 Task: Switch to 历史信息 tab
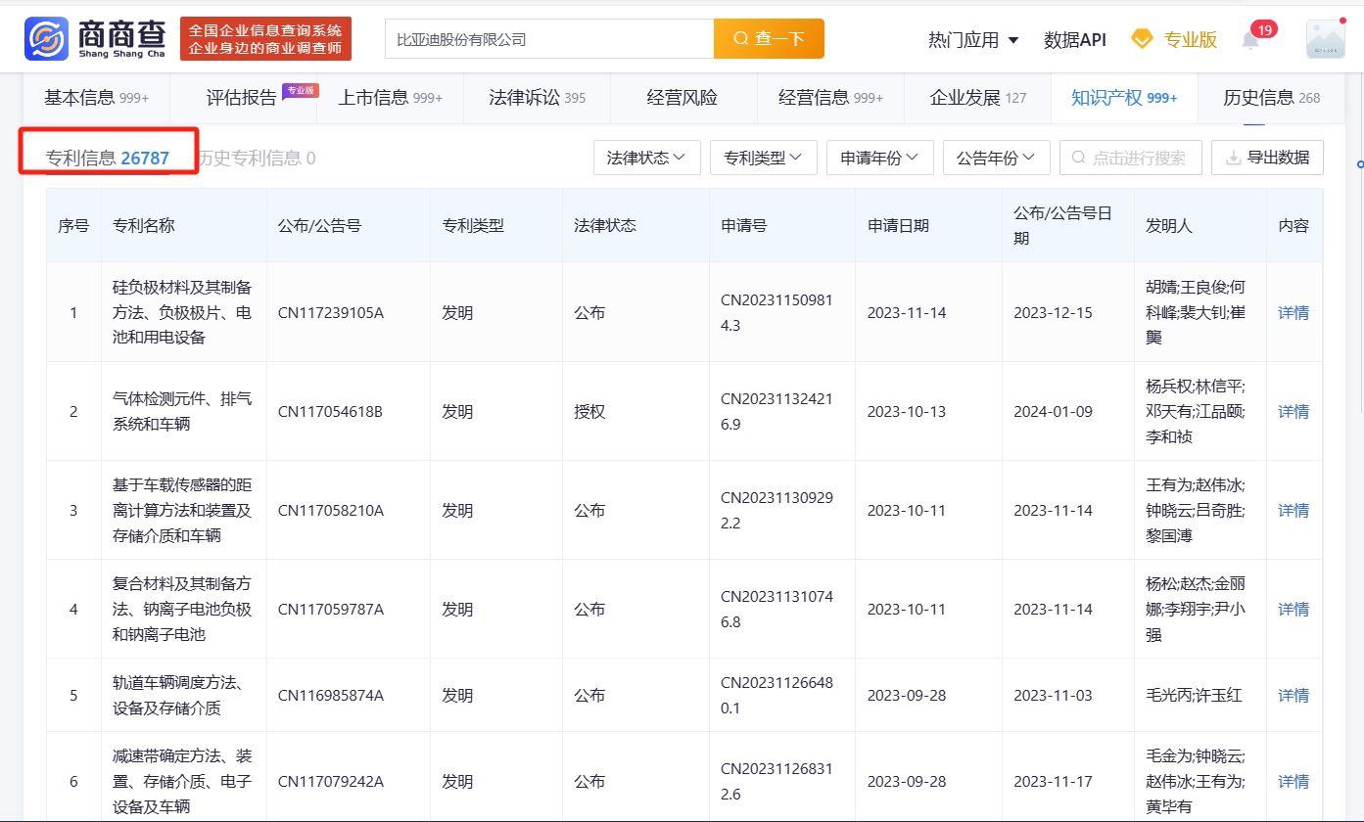1271,97
